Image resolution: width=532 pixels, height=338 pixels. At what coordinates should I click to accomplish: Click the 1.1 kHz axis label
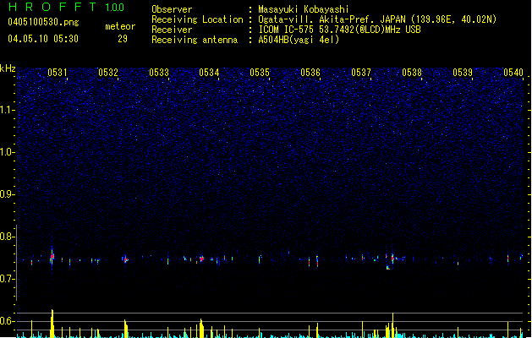pyautogui.click(x=8, y=110)
